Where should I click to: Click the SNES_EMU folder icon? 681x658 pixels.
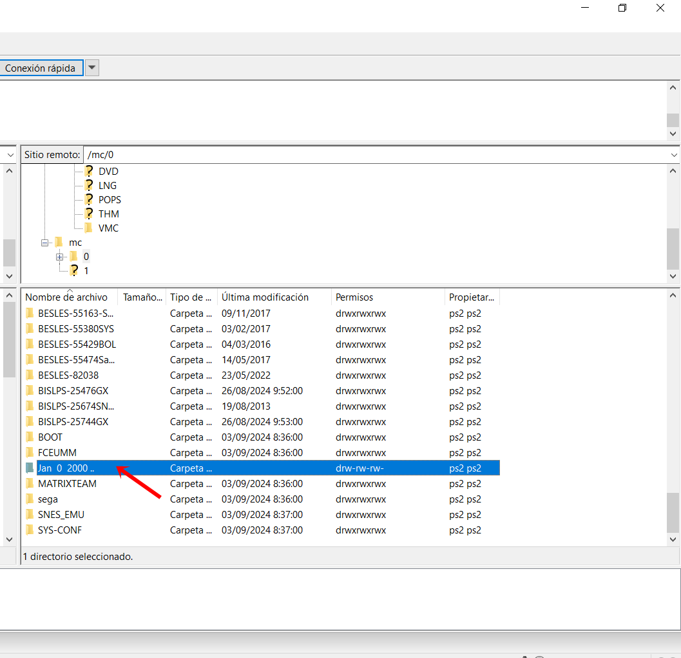pos(30,515)
